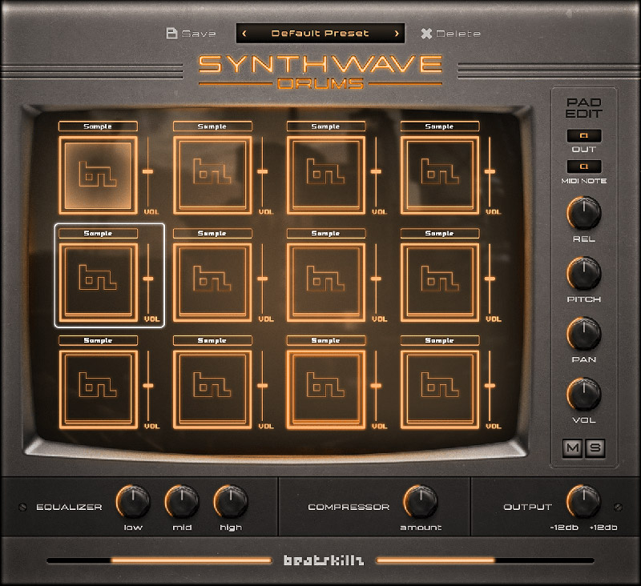Click VOL slider handle of top-row third pad
The height and width of the screenshot is (586, 641).
coord(376,171)
